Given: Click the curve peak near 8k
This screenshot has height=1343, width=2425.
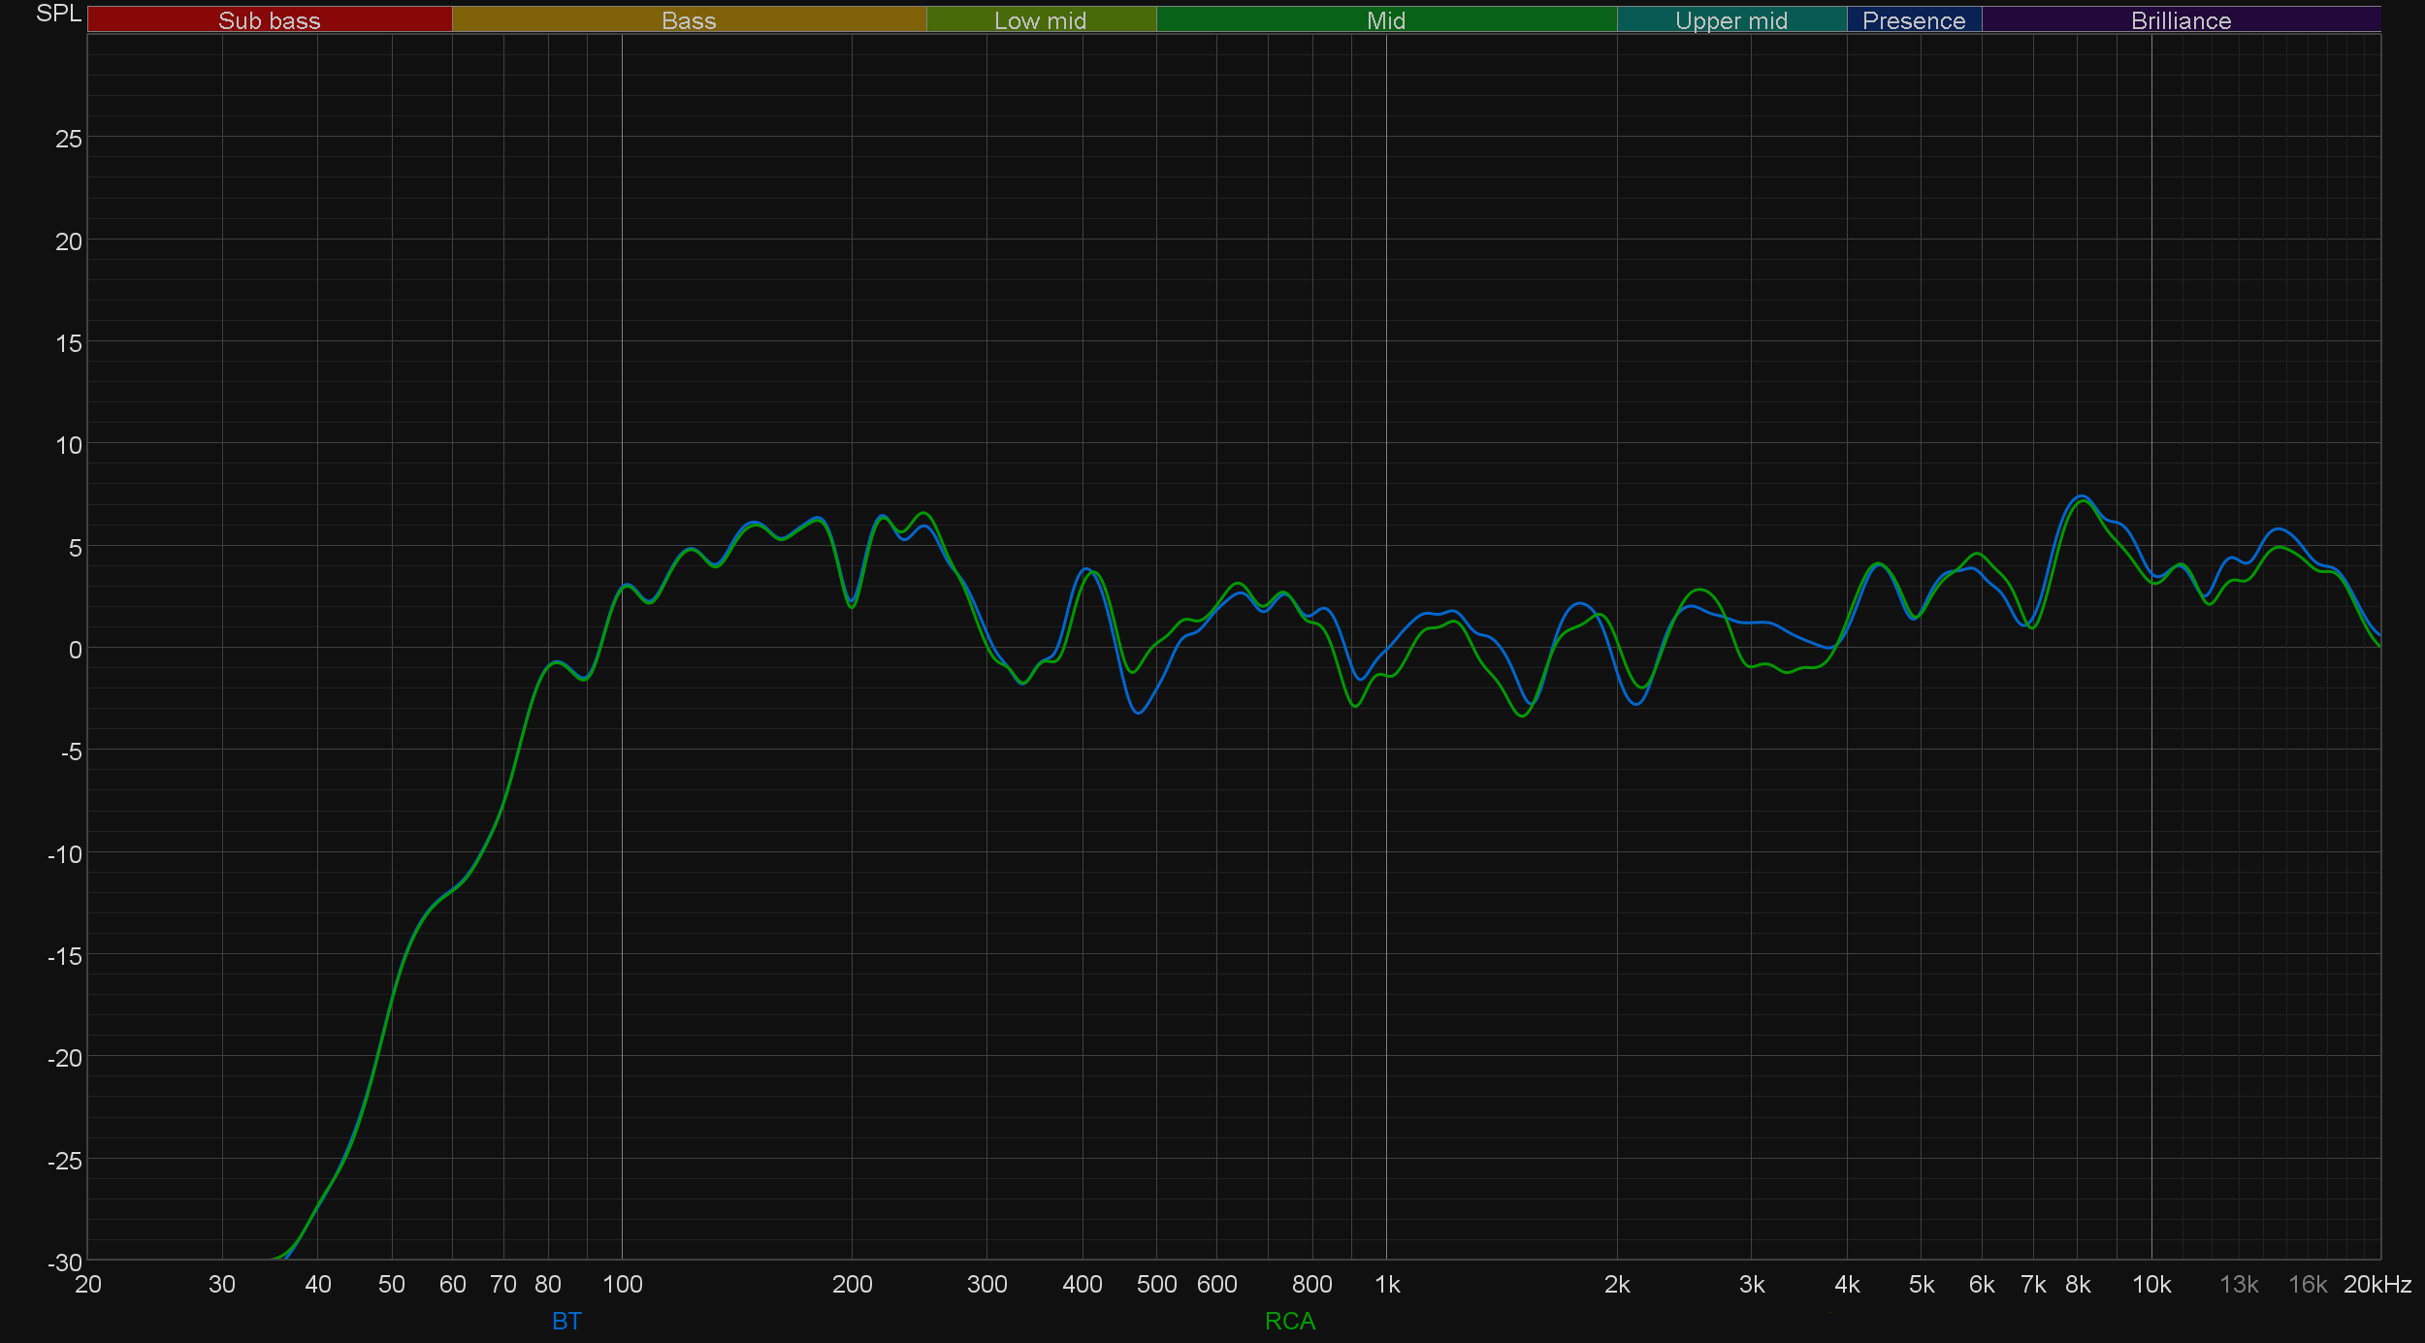Looking at the screenshot, I should (x=2081, y=497).
